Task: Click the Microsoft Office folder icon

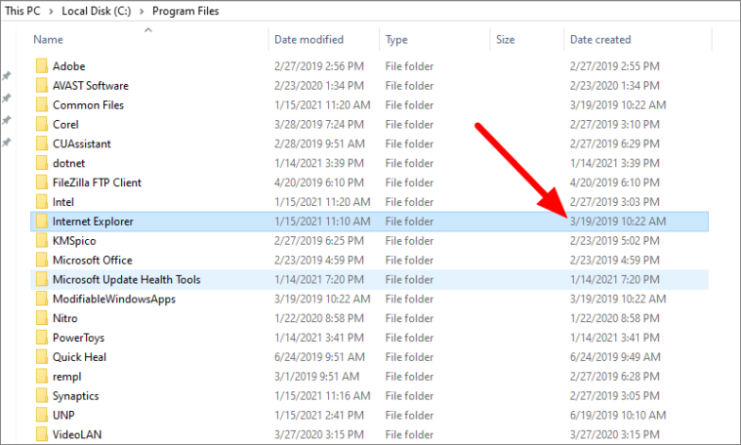Action: pyautogui.click(x=42, y=260)
